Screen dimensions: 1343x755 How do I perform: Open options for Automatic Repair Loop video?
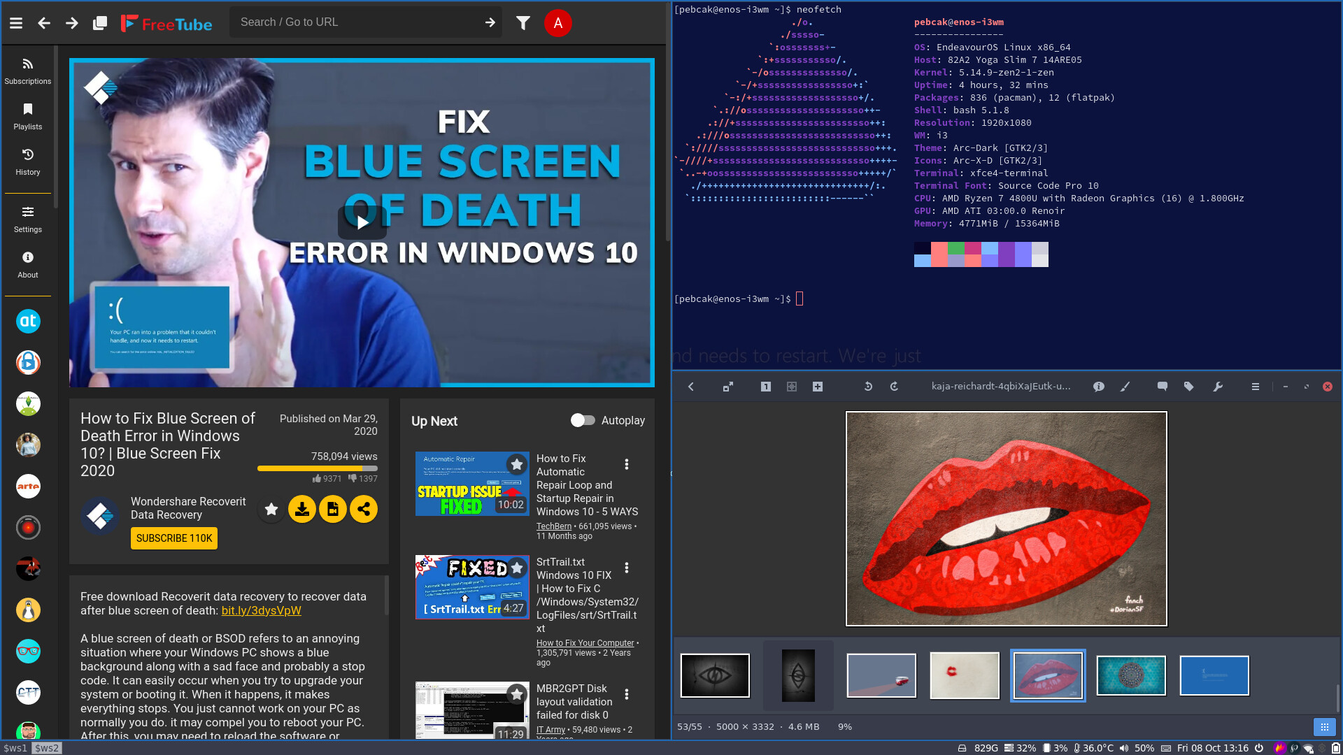[x=627, y=464]
